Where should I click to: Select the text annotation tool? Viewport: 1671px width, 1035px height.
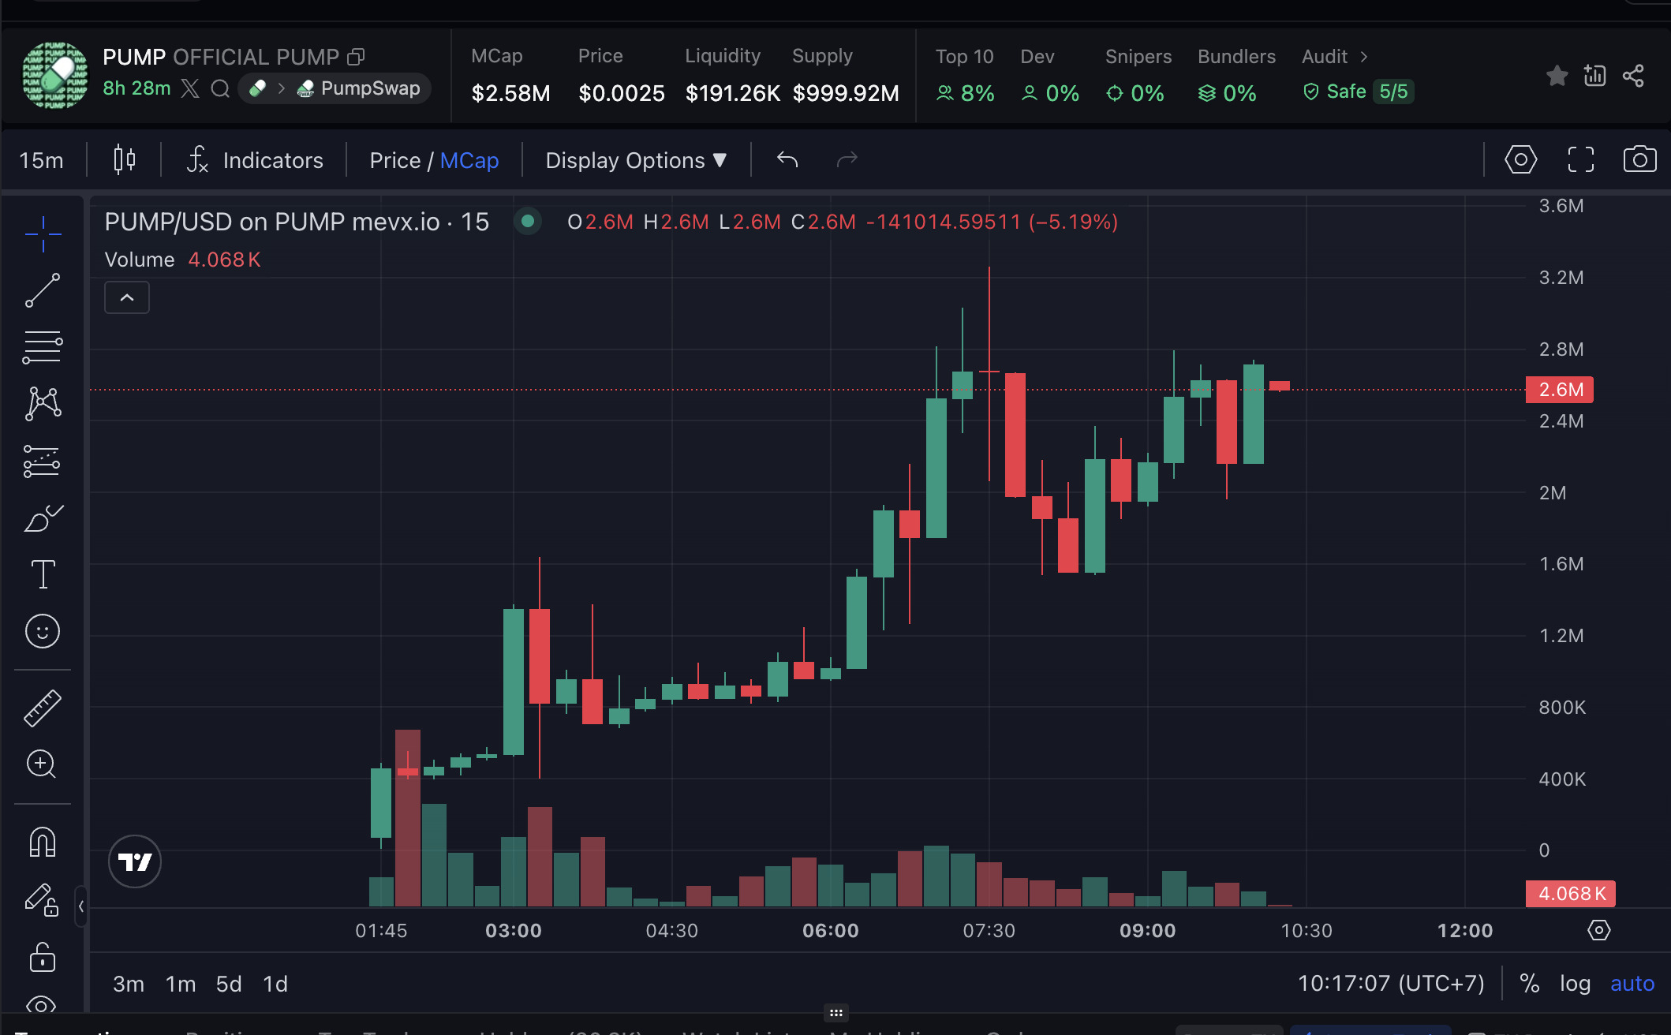click(43, 574)
